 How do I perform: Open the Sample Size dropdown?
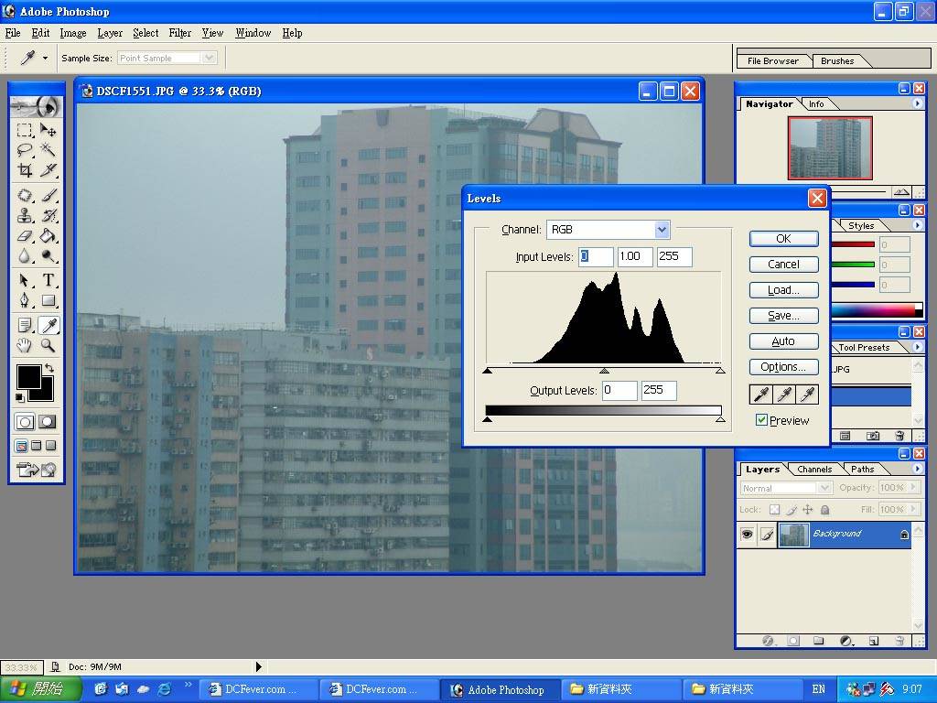click(209, 58)
